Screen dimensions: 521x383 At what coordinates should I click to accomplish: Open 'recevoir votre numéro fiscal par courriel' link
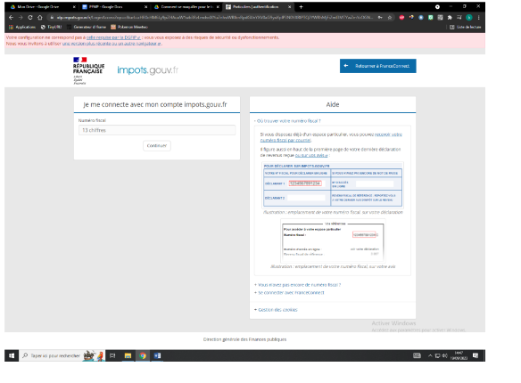[x=331, y=137]
